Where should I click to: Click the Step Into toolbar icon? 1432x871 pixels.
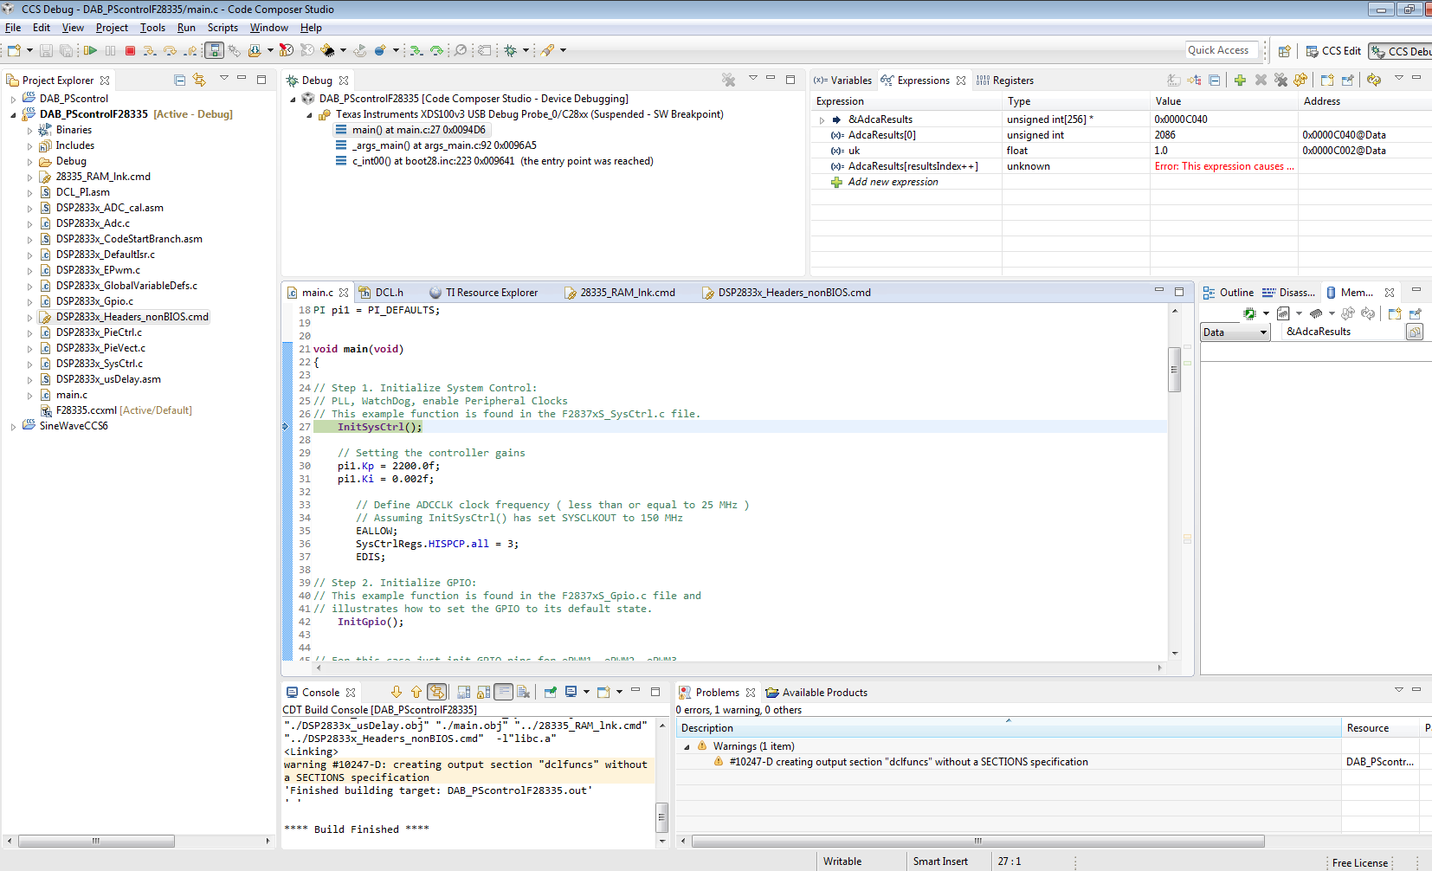[150, 51]
